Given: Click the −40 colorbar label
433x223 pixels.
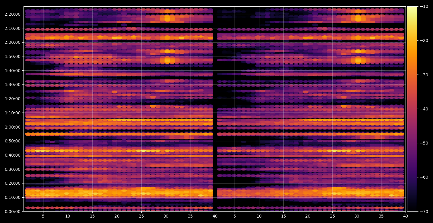Looking at the screenshot, I should pyautogui.click(x=424, y=109).
